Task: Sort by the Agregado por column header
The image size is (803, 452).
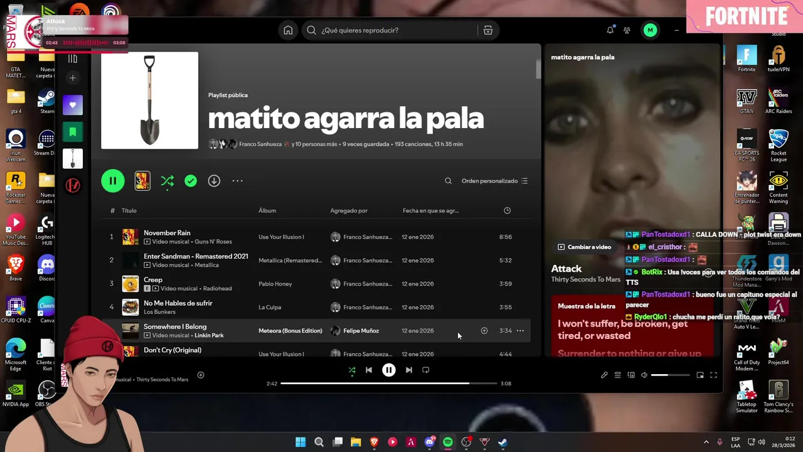Action: coord(349,211)
